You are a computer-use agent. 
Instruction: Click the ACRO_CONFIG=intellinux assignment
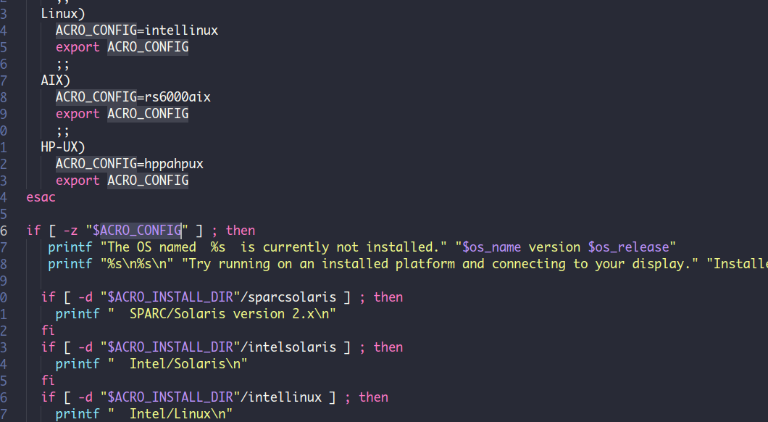pyautogui.click(x=137, y=30)
